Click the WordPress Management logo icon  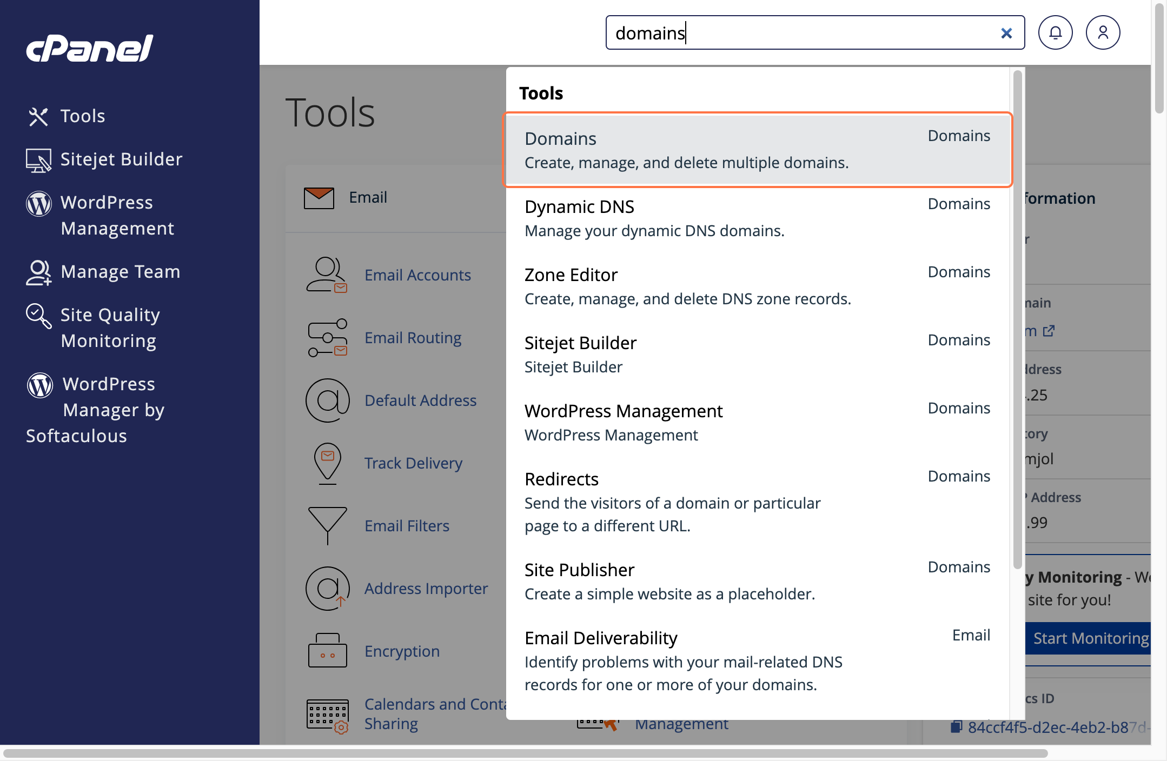(39, 204)
